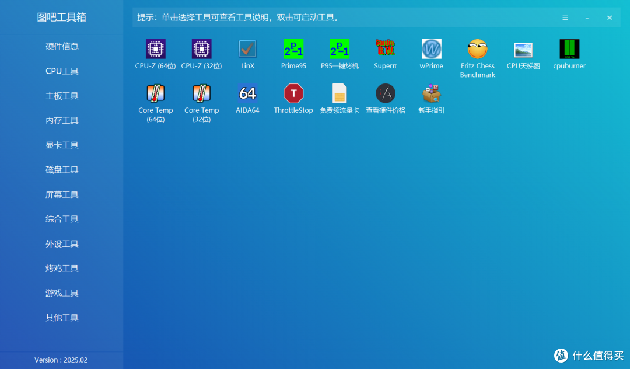Minimize the toolbox window
The height and width of the screenshot is (369, 630).
click(587, 18)
